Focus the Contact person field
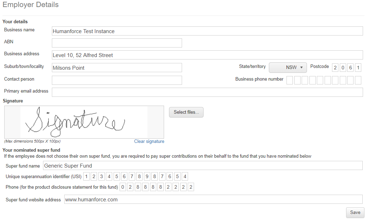The width and height of the screenshot is (368, 220). pyautogui.click(x=117, y=80)
